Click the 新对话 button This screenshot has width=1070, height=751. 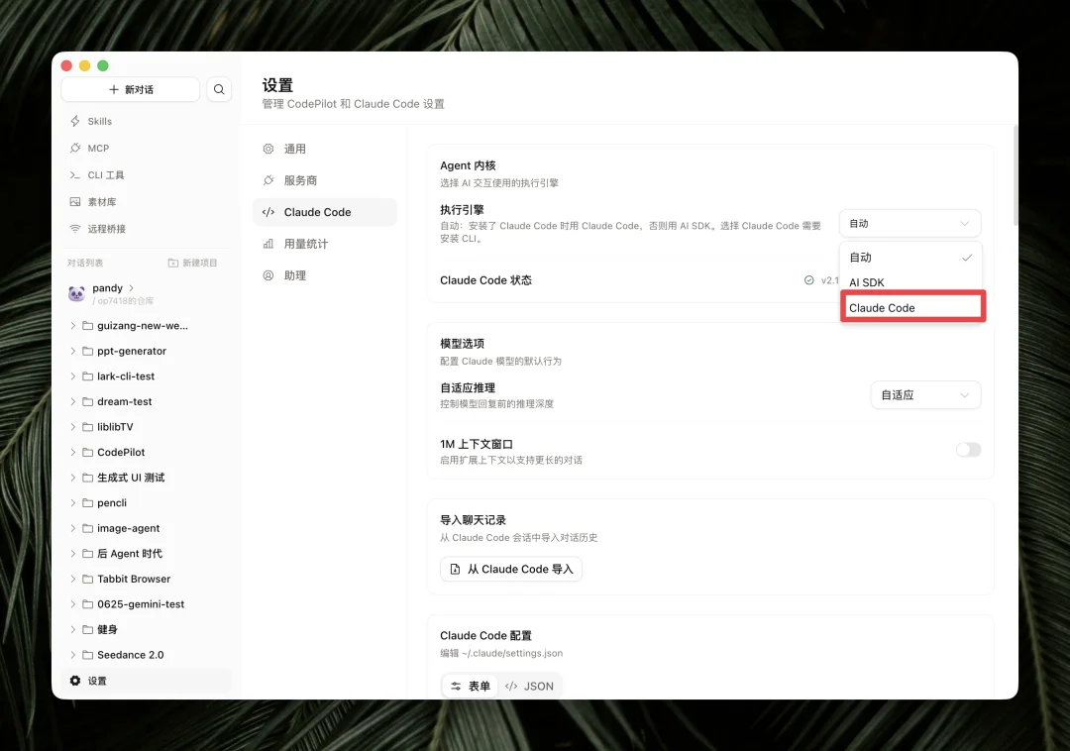click(129, 89)
